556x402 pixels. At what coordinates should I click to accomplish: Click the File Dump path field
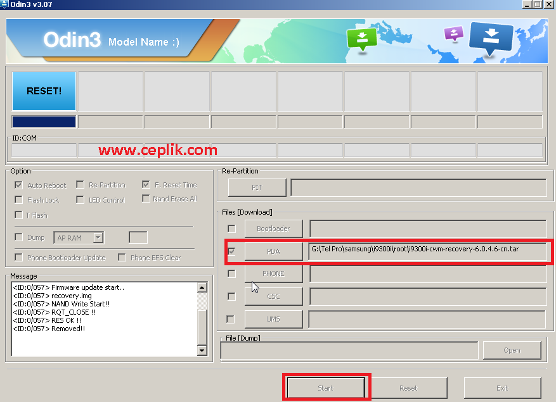pos(349,351)
